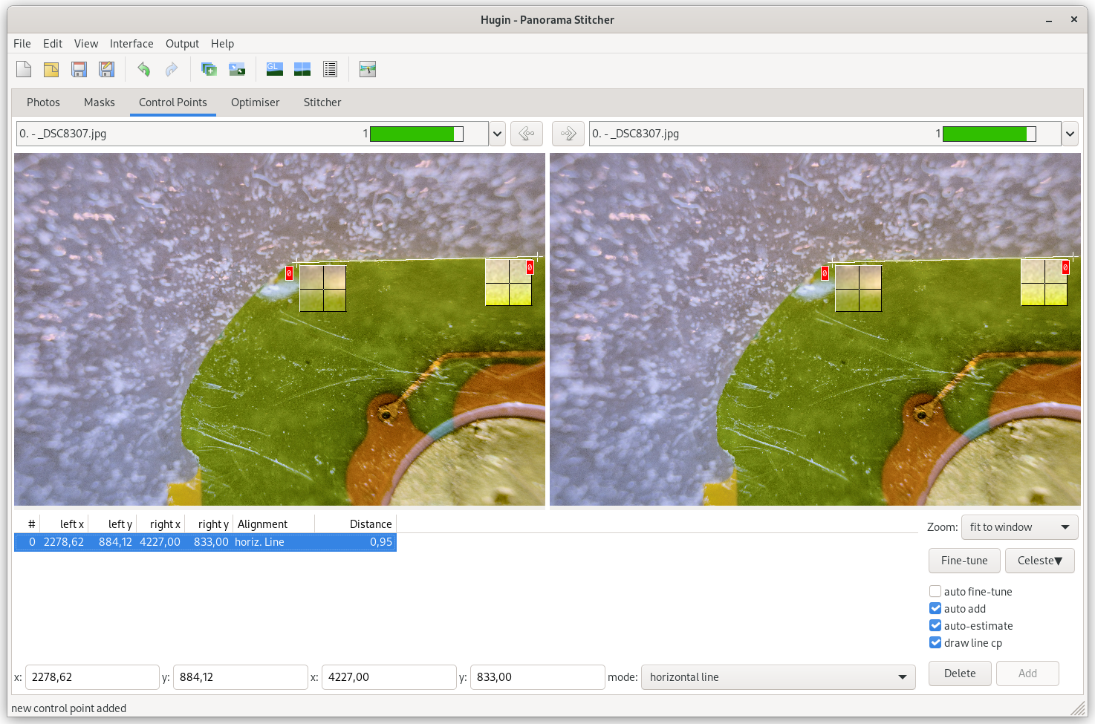Click the New project icon

click(24, 70)
